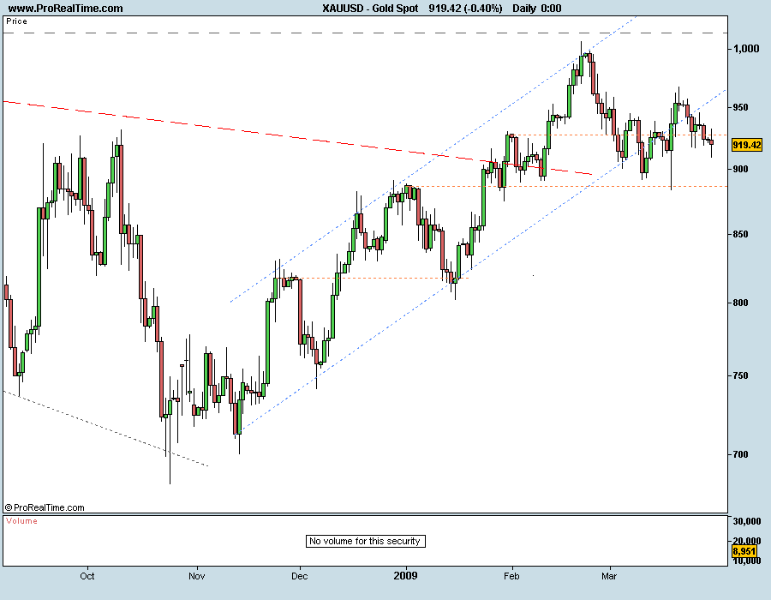Click the 800 price axis label

pyautogui.click(x=740, y=303)
